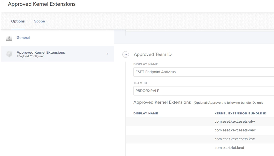Select the General payload item

coord(23,38)
